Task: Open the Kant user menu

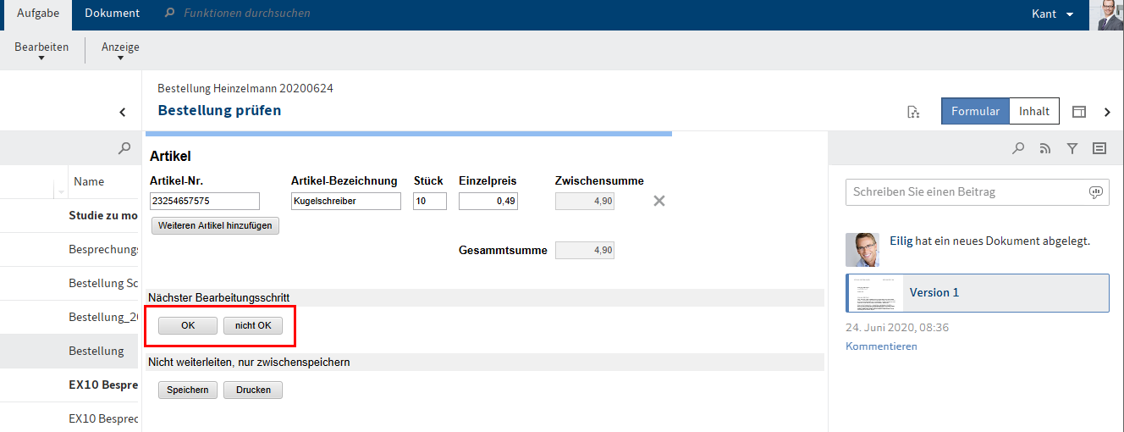Action: click(1052, 14)
